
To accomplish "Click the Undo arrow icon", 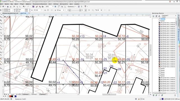I will pyautogui.click(x=24, y=7).
